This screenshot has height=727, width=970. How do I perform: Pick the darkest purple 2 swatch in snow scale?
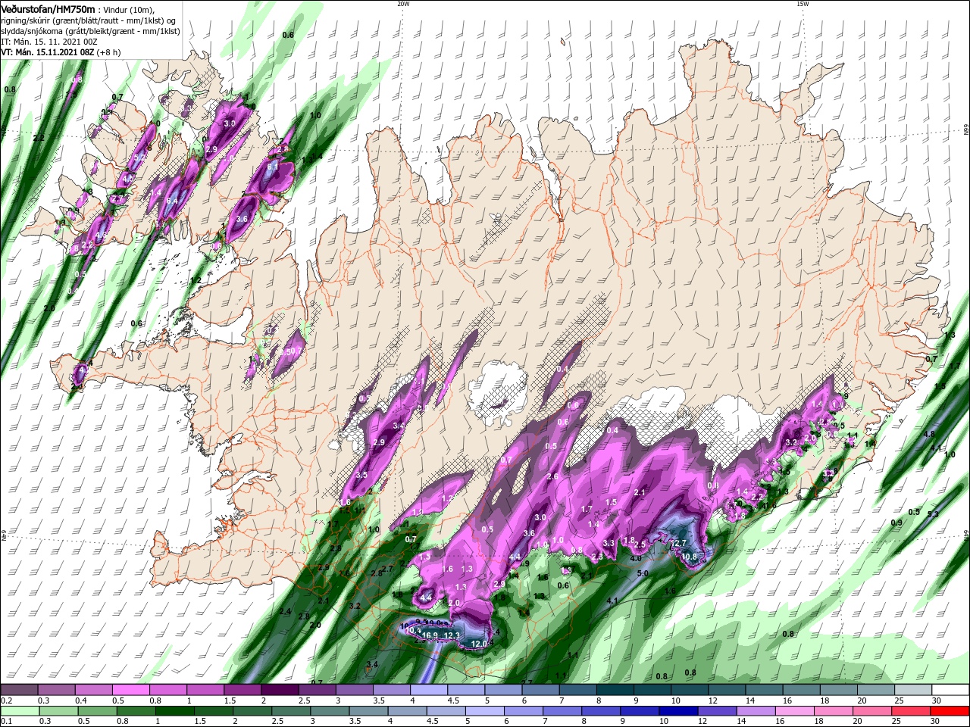pos(280,690)
